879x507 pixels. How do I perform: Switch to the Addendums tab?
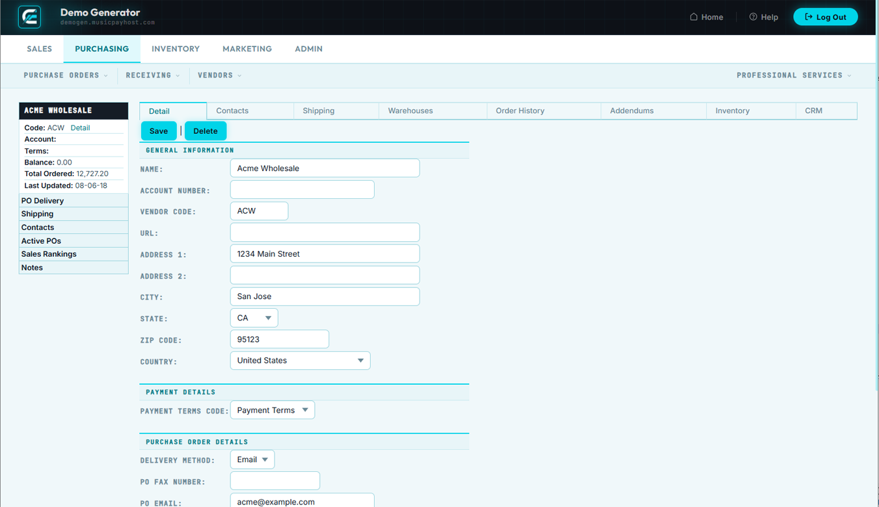653,110
